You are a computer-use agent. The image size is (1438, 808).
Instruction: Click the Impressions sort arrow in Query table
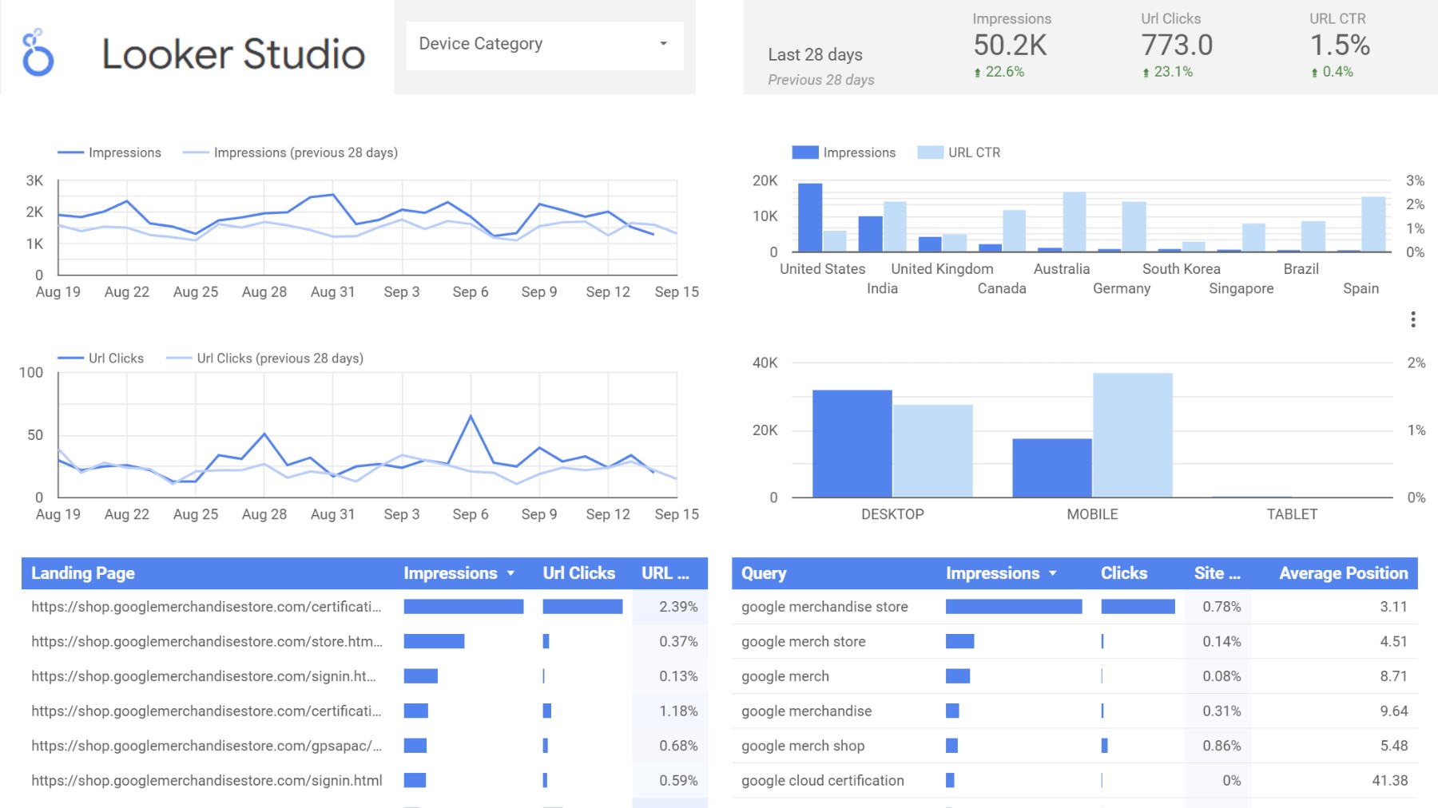[1053, 574]
